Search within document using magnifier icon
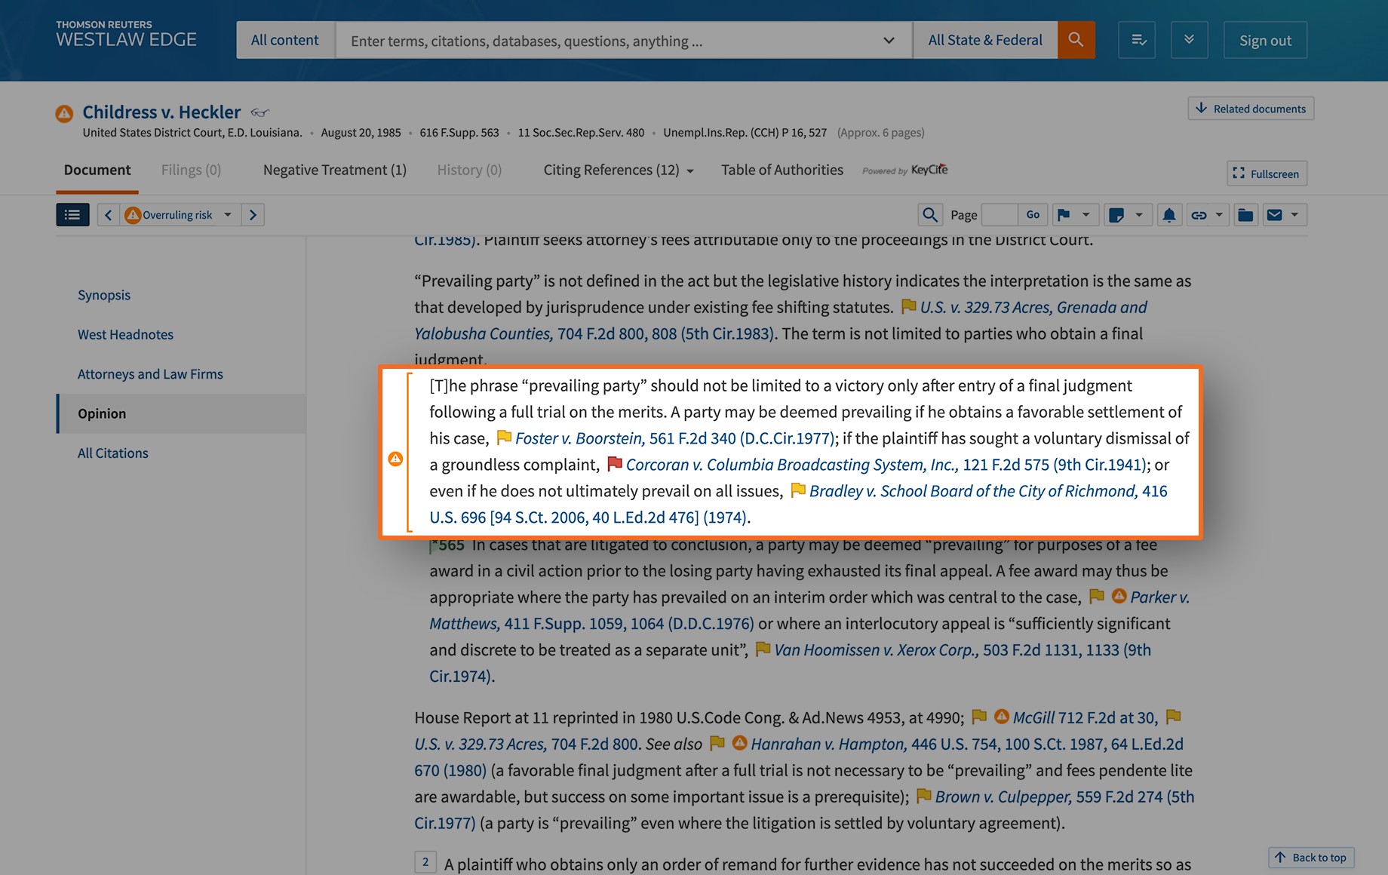1388x875 pixels. (930, 215)
